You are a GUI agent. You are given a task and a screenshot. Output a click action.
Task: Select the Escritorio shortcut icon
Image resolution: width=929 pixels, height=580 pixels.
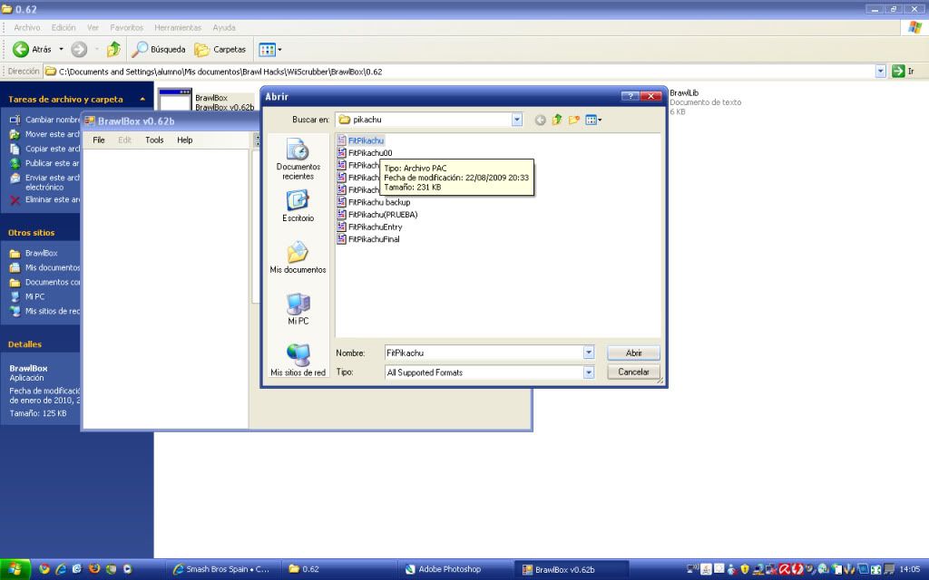298,207
